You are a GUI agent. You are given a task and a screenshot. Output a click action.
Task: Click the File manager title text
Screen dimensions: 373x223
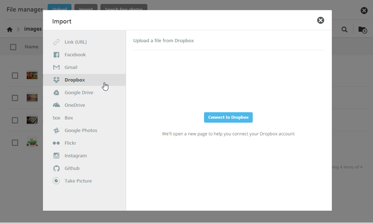25,10
